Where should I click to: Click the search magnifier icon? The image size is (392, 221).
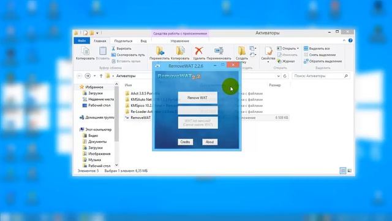tap(346, 76)
